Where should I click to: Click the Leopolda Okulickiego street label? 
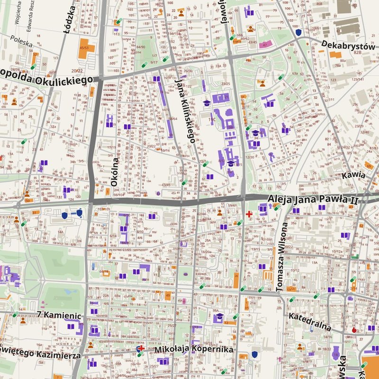pyautogui.click(x=46, y=78)
